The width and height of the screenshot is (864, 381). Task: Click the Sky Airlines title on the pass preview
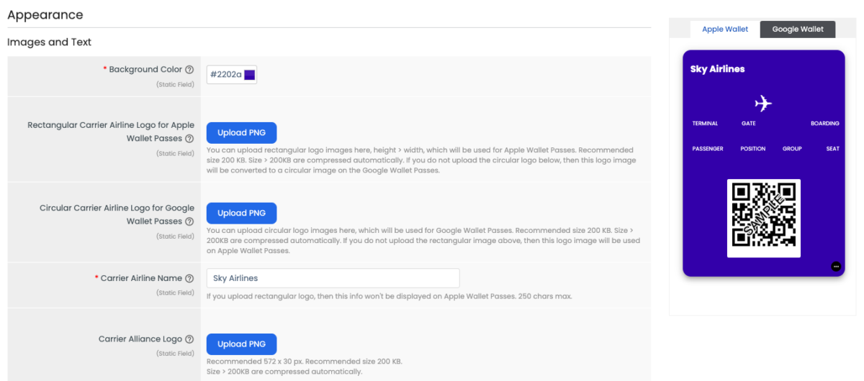pos(717,69)
